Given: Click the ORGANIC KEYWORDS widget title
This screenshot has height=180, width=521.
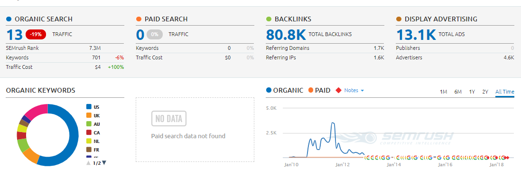Looking at the screenshot, I should click(40, 90).
